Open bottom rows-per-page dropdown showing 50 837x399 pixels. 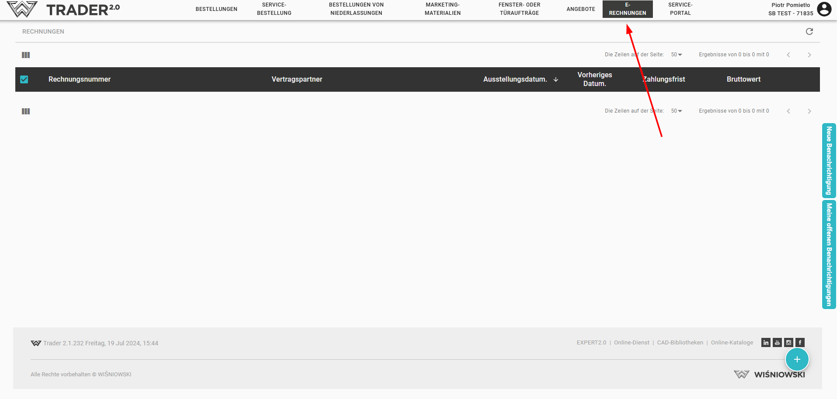[x=676, y=111]
